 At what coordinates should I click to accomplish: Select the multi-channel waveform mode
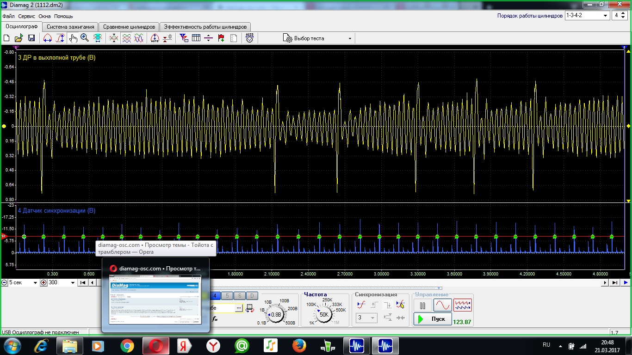point(463,305)
